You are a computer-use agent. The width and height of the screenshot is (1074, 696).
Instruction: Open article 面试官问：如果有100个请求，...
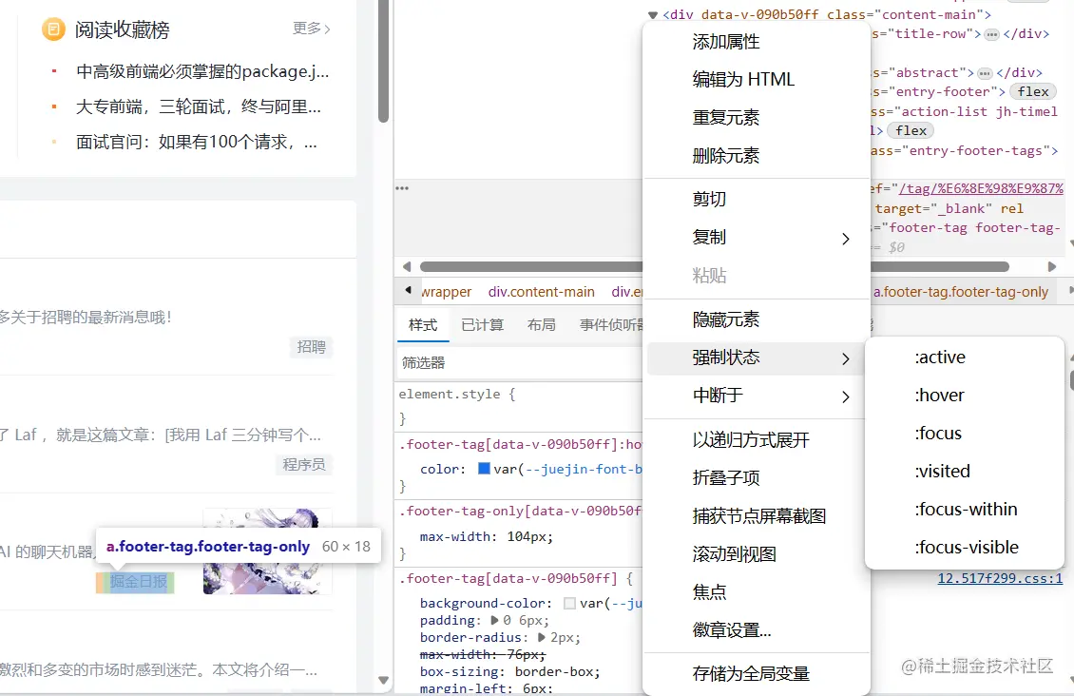tap(197, 143)
